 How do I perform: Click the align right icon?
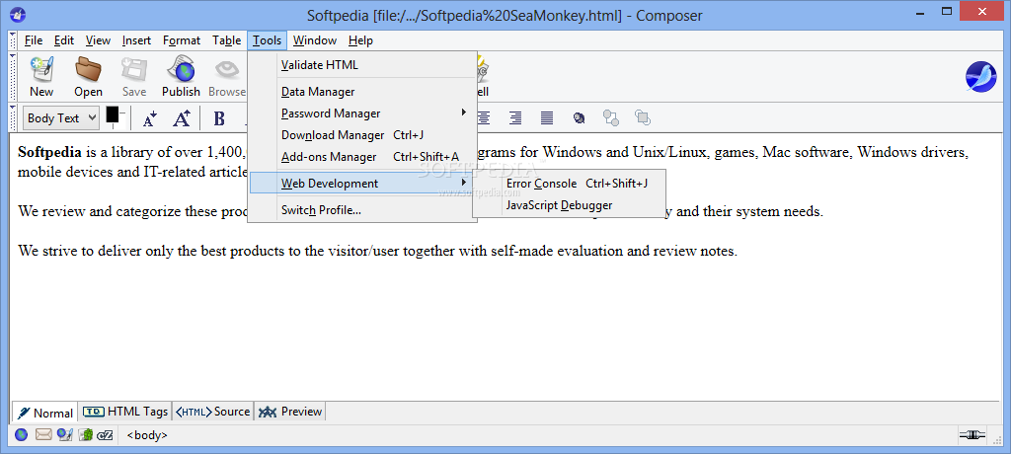[515, 117]
